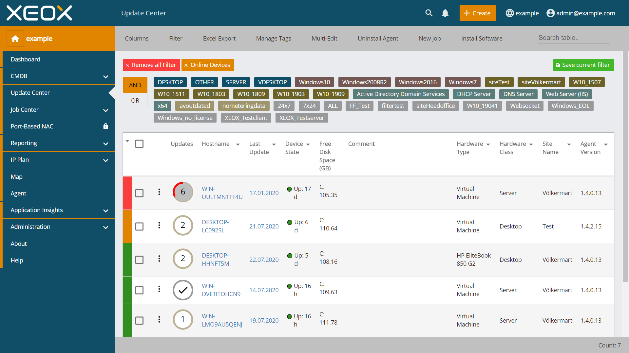The width and height of the screenshot is (629, 353).
Task: Click Remove all Filter button
Action: [x=151, y=65]
